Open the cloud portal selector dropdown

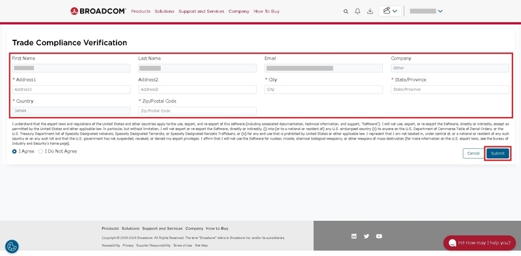[390, 11]
